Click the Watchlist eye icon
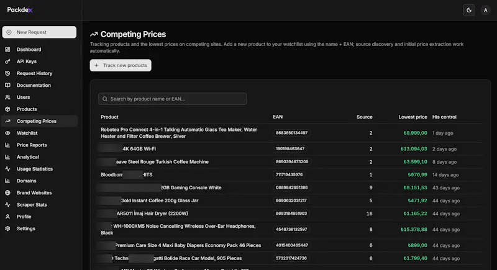This screenshot has width=497, height=270. [7, 133]
